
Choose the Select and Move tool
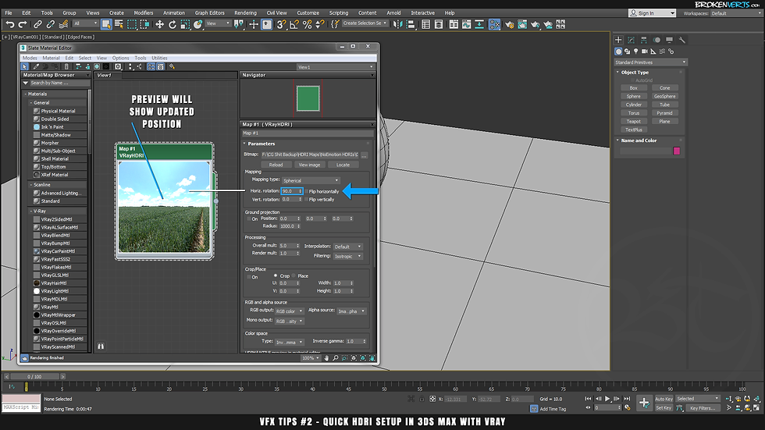[x=159, y=24]
